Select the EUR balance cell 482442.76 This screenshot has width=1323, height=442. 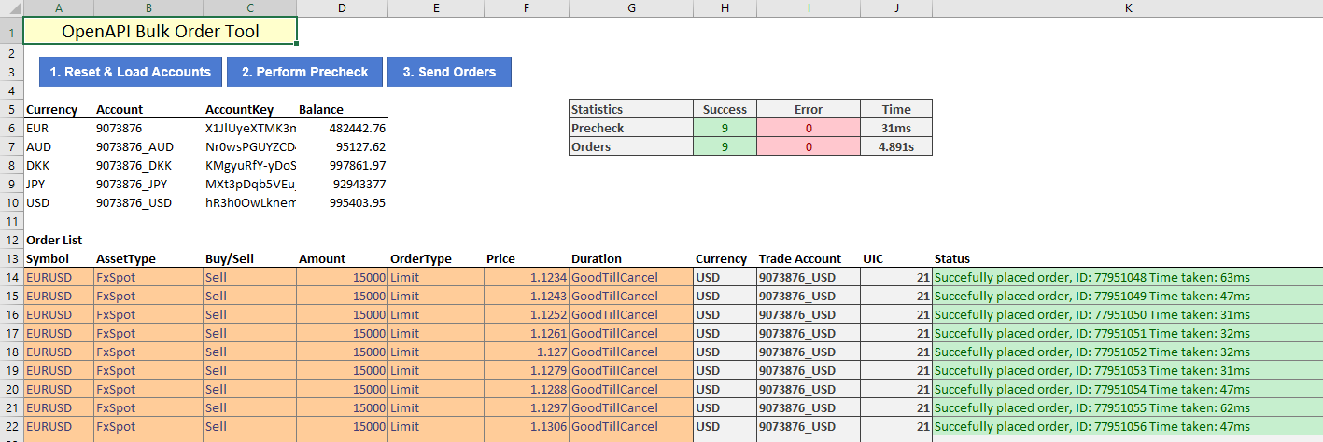click(342, 128)
